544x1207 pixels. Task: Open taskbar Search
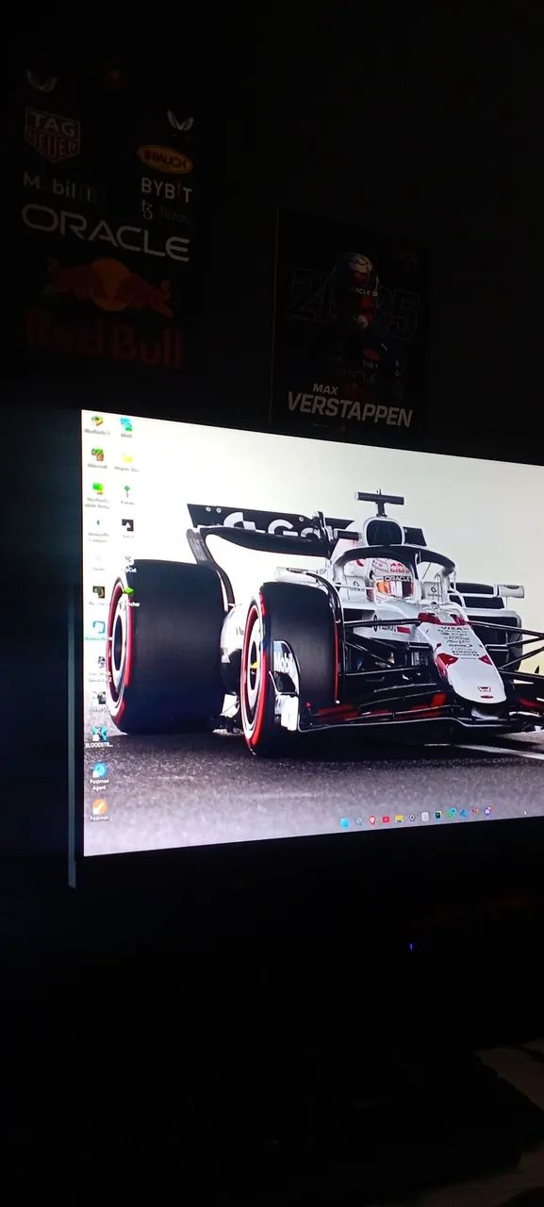[x=358, y=821]
